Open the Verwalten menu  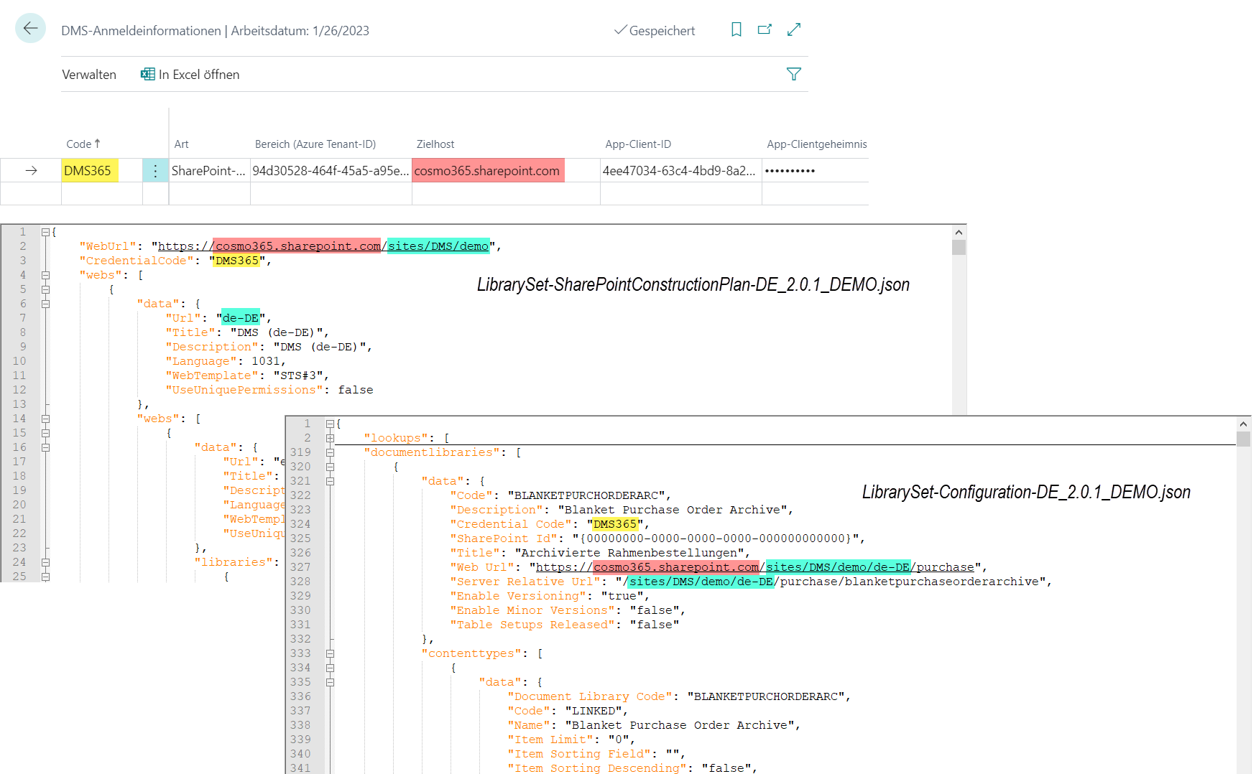click(x=89, y=75)
